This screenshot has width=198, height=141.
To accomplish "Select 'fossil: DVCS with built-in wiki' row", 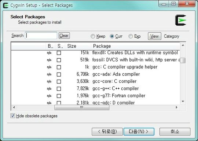I will pos(136,60).
